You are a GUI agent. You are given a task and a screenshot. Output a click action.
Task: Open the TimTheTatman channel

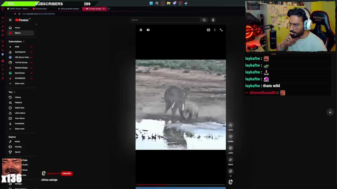[x=21, y=62]
